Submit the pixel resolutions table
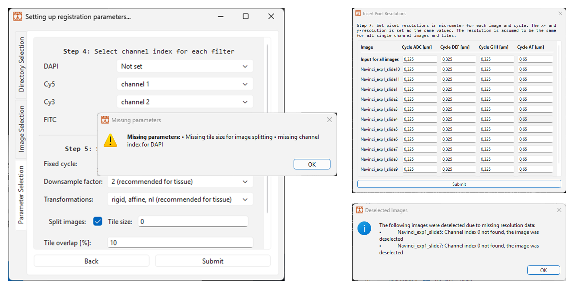 459,184
